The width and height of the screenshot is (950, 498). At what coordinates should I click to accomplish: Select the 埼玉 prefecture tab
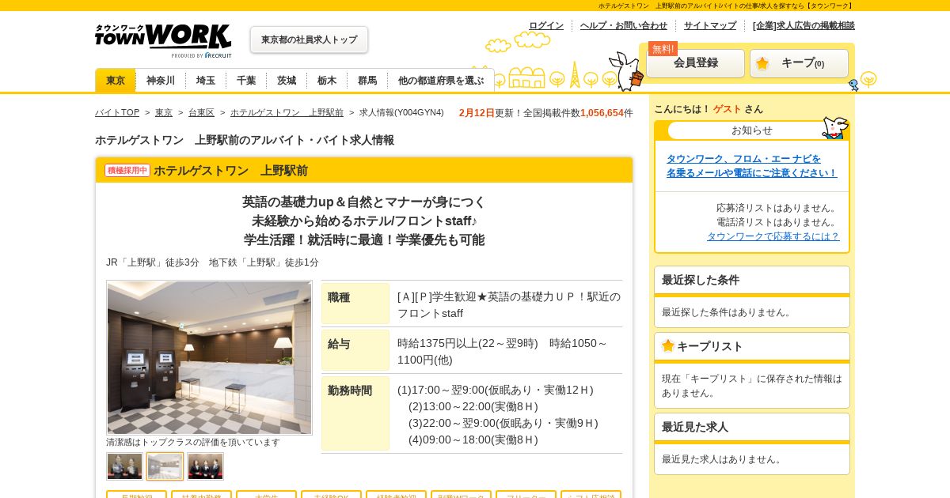point(206,81)
